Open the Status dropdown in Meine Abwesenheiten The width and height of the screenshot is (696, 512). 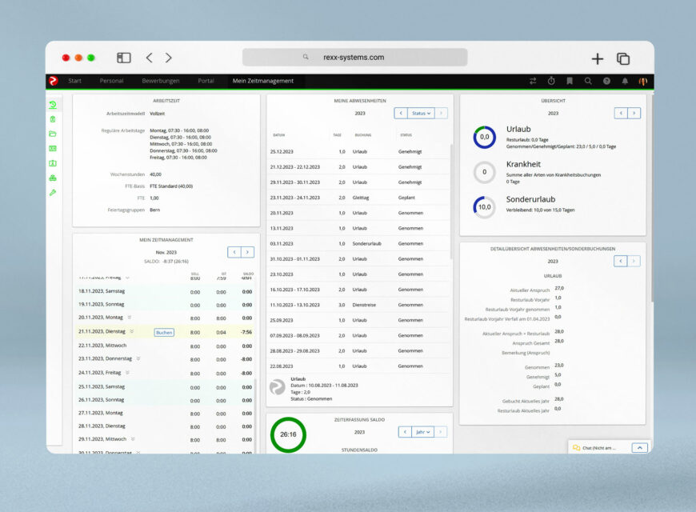click(421, 114)
